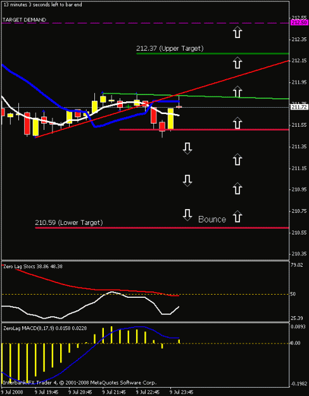Click the 211.35 price axis label
This screenshot has height=396, width=309.
(x=299, y=147)
